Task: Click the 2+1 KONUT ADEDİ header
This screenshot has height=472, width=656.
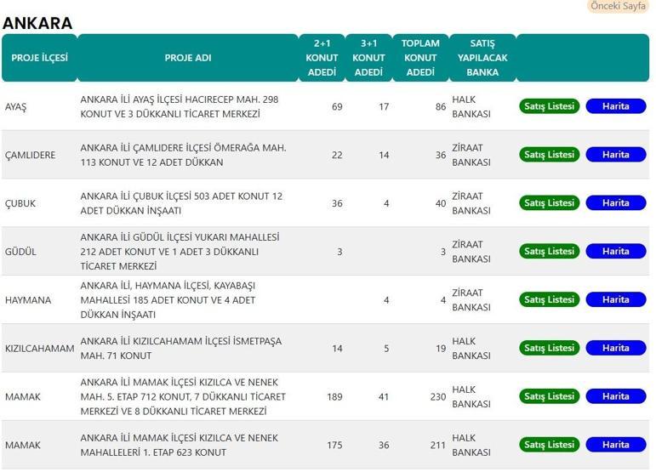Action: coord(322,58)
